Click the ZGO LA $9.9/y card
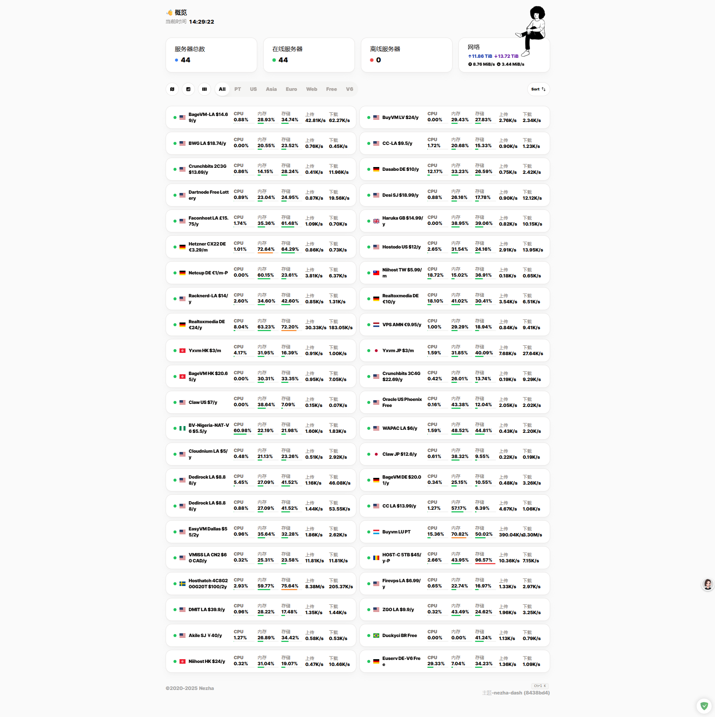This screenshot has height=717, width=715. tap(455, 610)
